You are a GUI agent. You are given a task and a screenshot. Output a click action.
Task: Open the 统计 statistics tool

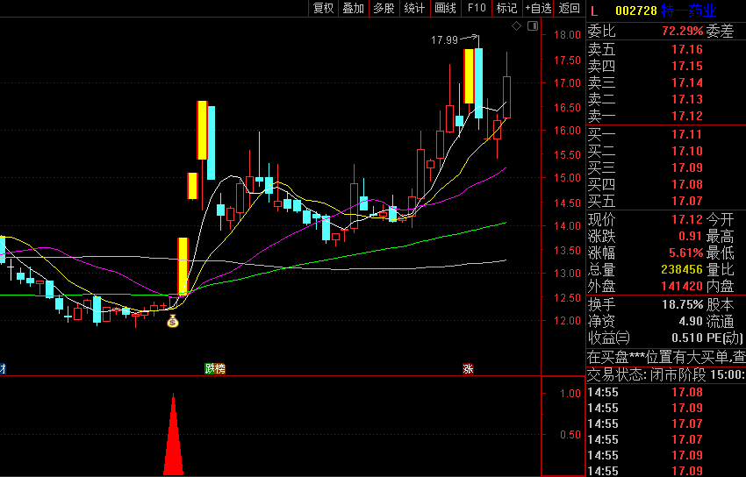(x=414, y=8)
